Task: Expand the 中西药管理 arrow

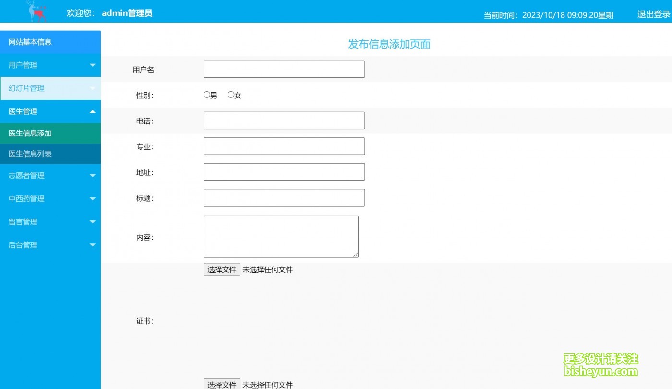Action: tap(93, 199)
